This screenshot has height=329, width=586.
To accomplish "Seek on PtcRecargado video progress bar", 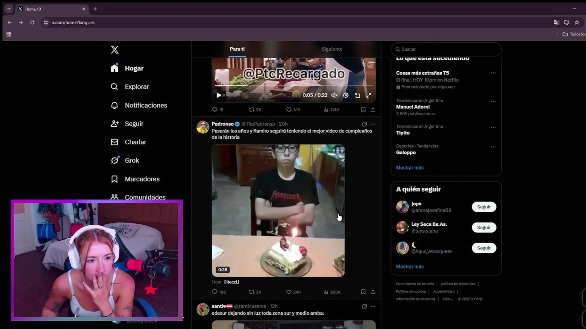I will tap(293, 86).
